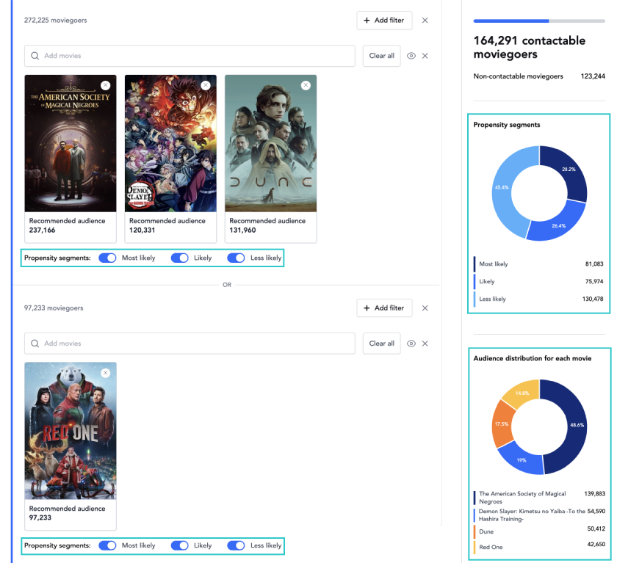The image size is (617, 563).
Task: Focus the first Add movies search field
Action: [x=191, y=56]
